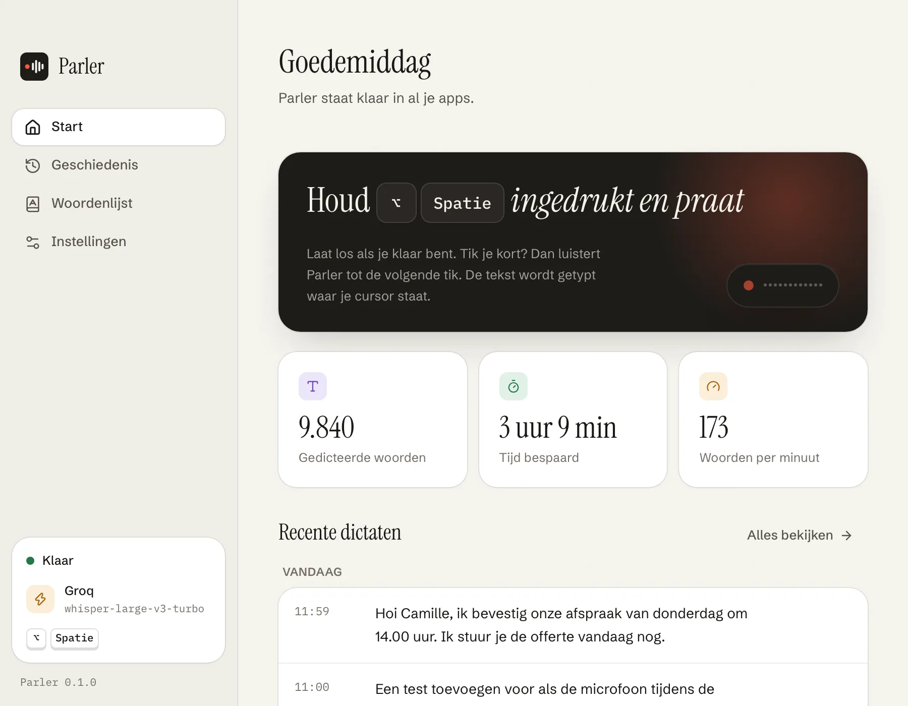Click the purple T icon above Gedicteerde woorden
The image size is (908, 706).
(313, 386)
